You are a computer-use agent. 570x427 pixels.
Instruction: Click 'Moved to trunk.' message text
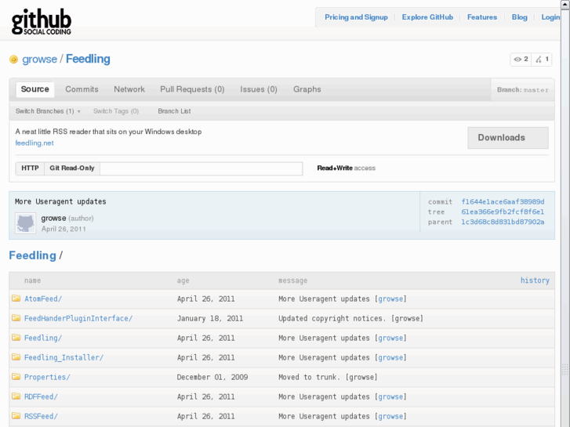(x=310, y=377)
